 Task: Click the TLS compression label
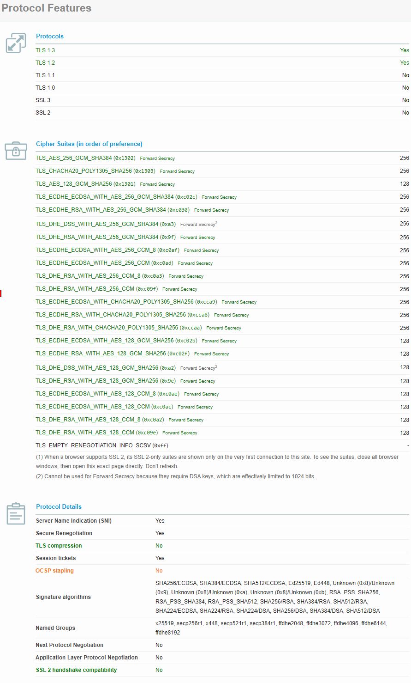coord(59,546)
